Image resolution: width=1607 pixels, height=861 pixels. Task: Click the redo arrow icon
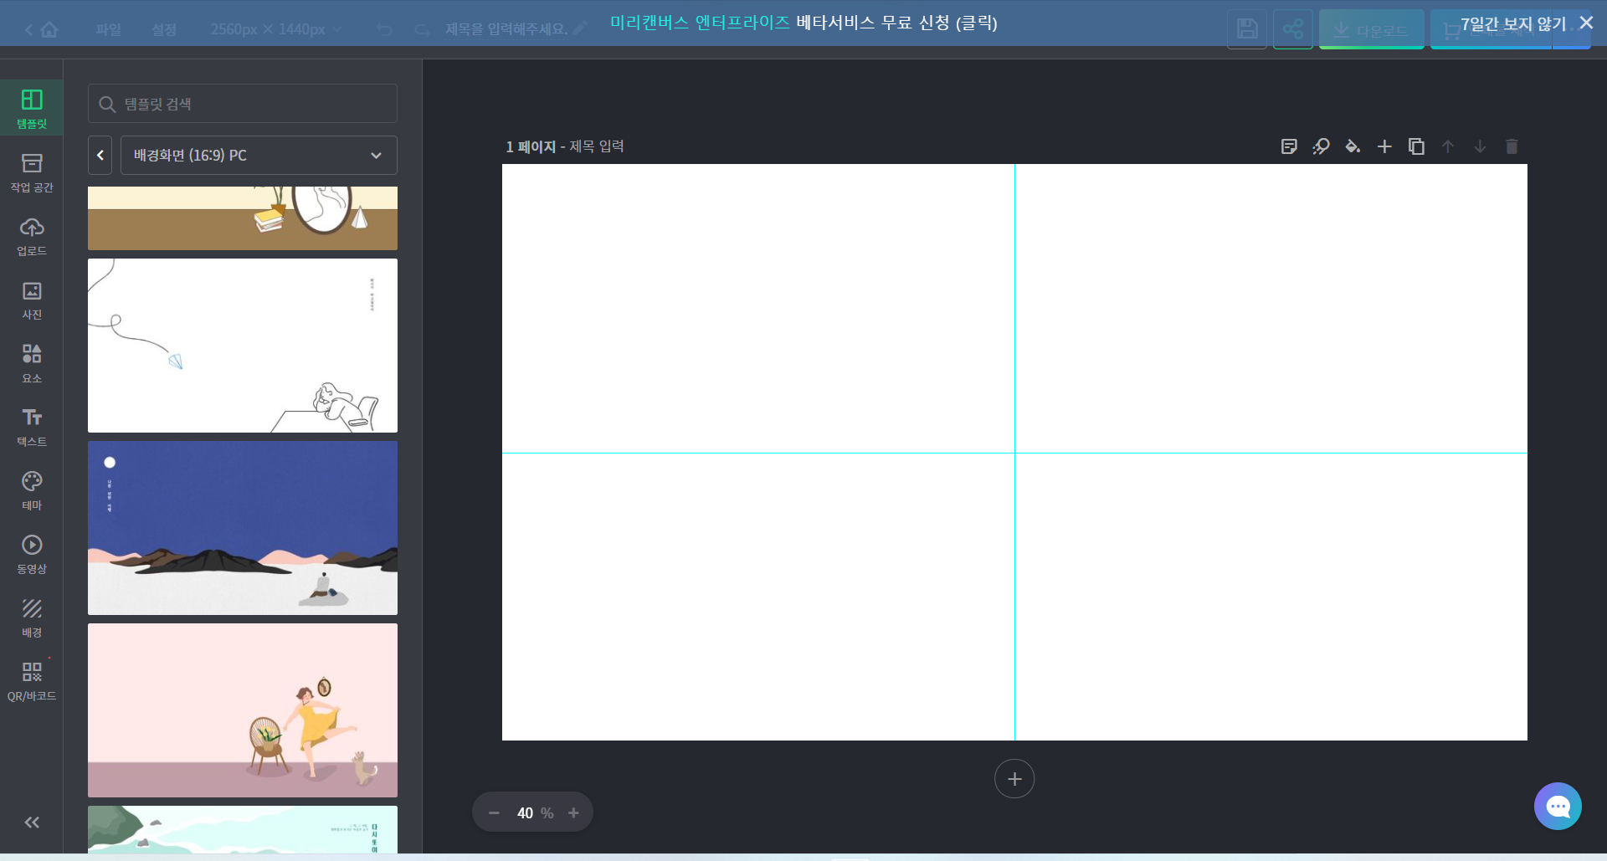(423, 30)
